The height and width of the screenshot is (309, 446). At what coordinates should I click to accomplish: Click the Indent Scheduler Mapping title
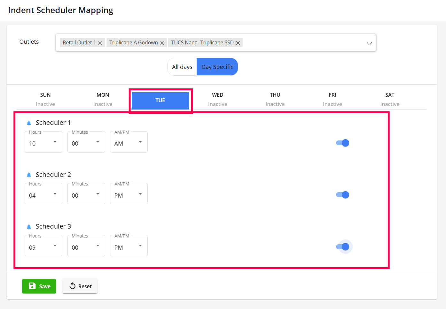point(61,10)
